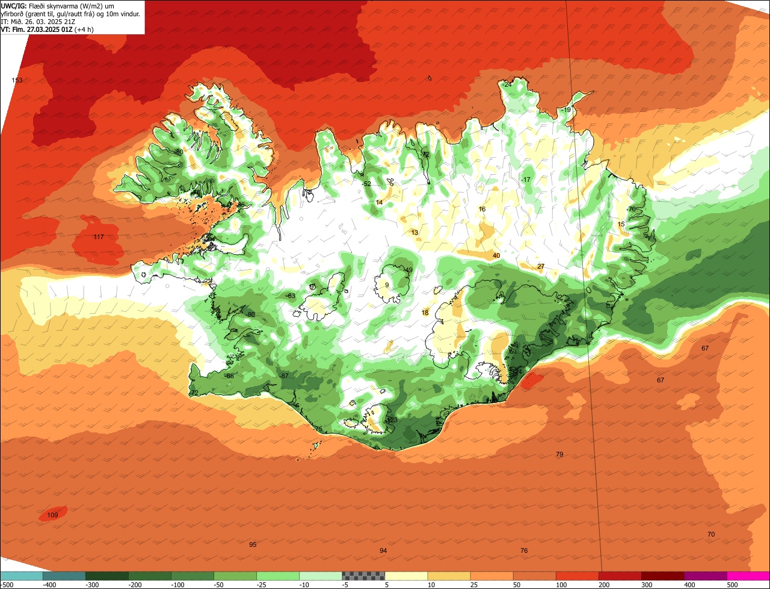The height and width of the screenshot is (589, 770).
Task: Pick the -25 to -10 light green legend swatch
Action: 278,576
